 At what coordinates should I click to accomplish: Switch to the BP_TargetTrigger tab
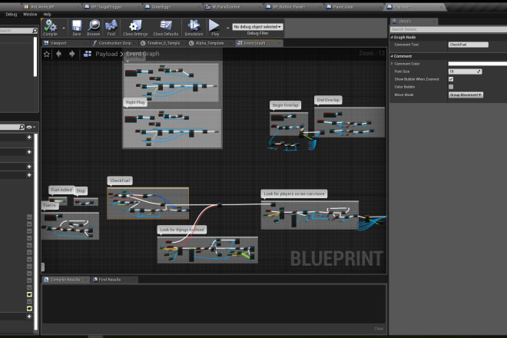coord(106,7)
